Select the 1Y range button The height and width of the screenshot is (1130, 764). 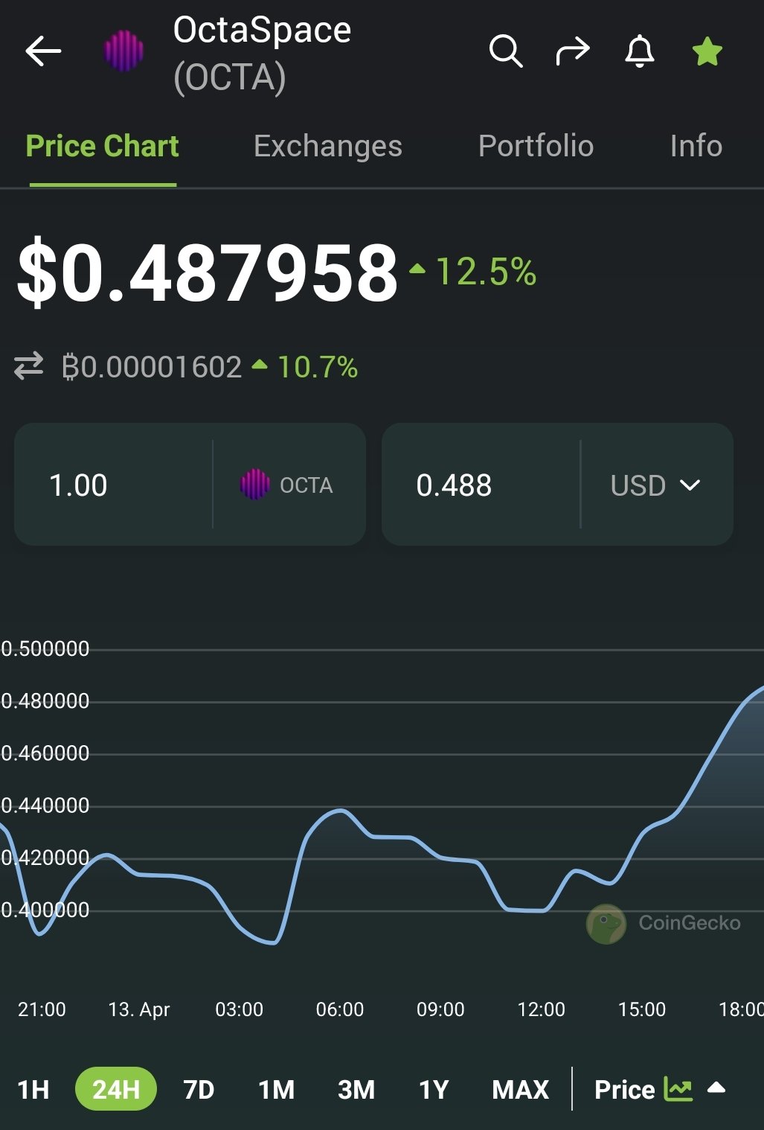click(434, 1089)
